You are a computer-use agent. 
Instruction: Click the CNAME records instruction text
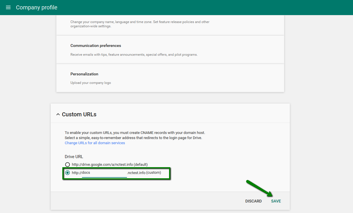pos(135,133)
